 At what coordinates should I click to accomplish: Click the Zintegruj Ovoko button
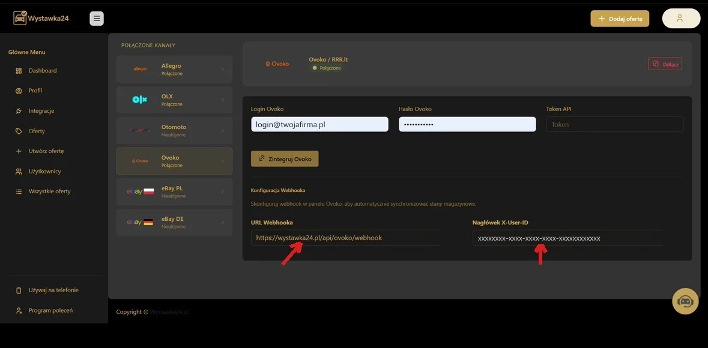tap(285, 159)
